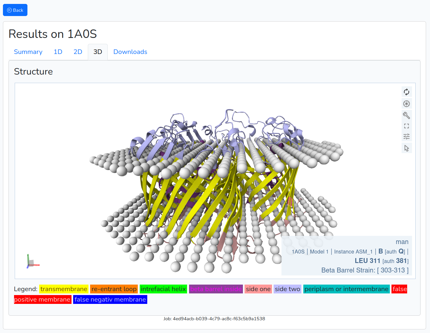Image resolution: width=430 pixels, height=333 pixels.
Task: Click the Structure section heading
Action: tap(33, 72)
